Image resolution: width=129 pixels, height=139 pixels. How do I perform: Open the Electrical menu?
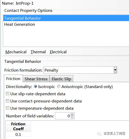[58, 52]
